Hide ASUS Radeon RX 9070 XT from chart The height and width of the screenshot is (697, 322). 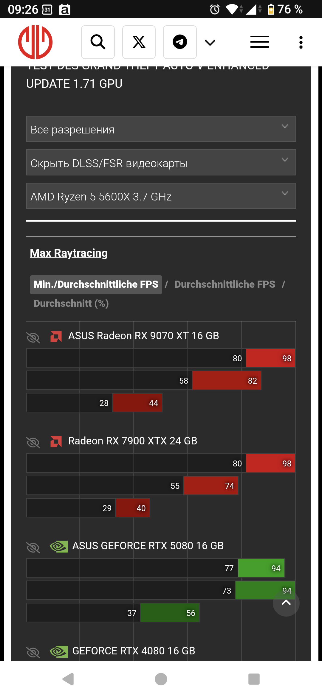coord(33,337)
